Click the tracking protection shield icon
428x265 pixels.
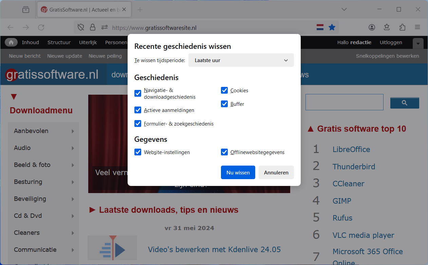(x=81, y=27)
